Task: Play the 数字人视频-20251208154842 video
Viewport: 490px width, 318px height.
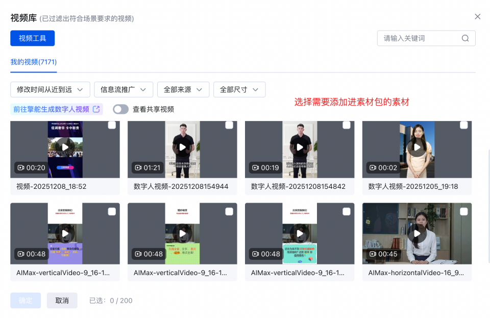Action: 300,147
